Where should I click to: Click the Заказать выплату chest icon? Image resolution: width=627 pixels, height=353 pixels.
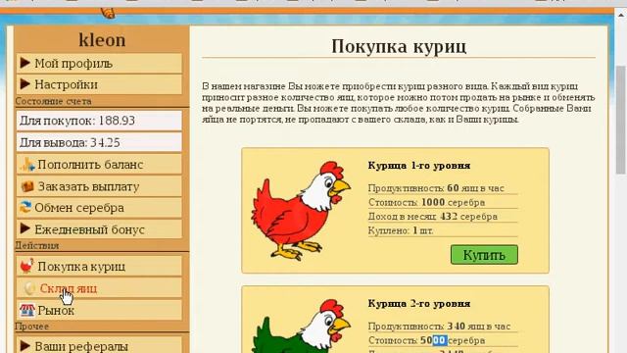pyautogui.click(x=27, y=186)
